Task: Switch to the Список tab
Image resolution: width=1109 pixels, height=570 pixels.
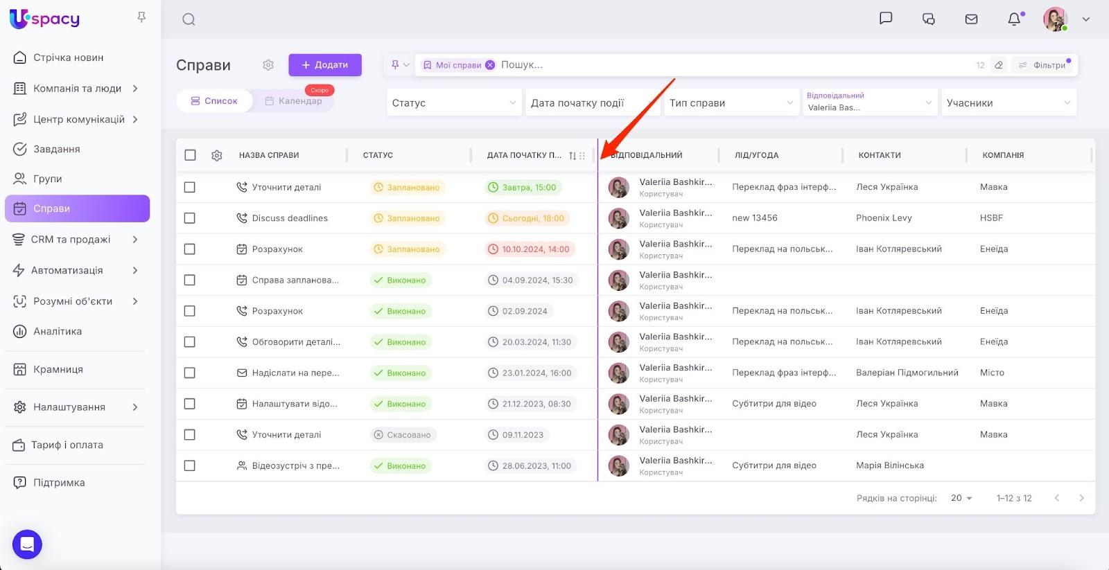Action: 214,101
